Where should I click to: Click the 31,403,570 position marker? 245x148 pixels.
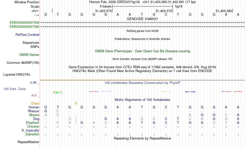click(103, 11)
